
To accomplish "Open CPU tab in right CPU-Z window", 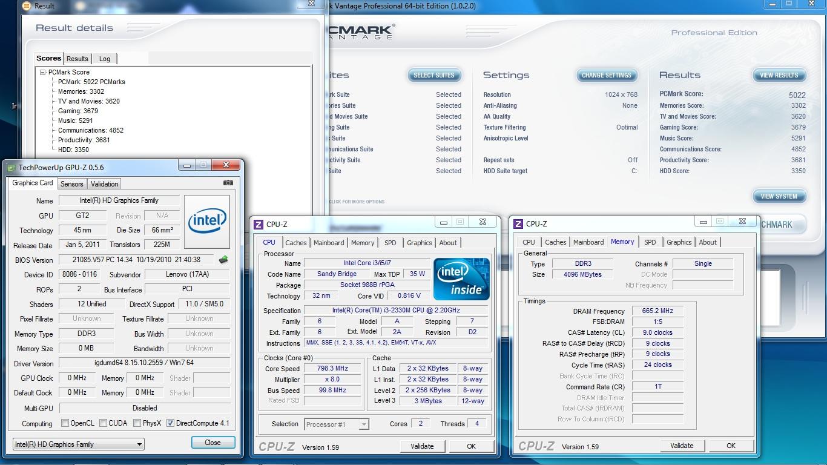I will coord(529,242).
